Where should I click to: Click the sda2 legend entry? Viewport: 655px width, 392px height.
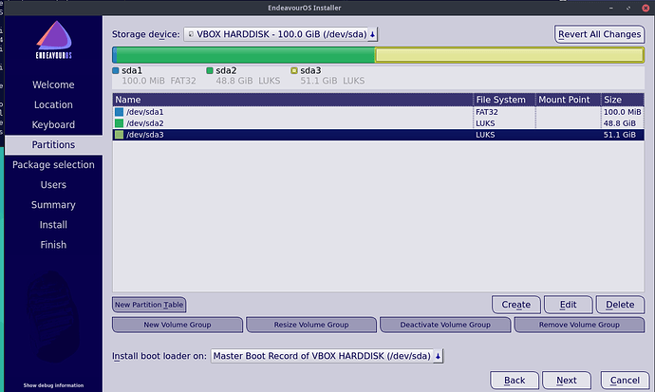click(243, 76)
